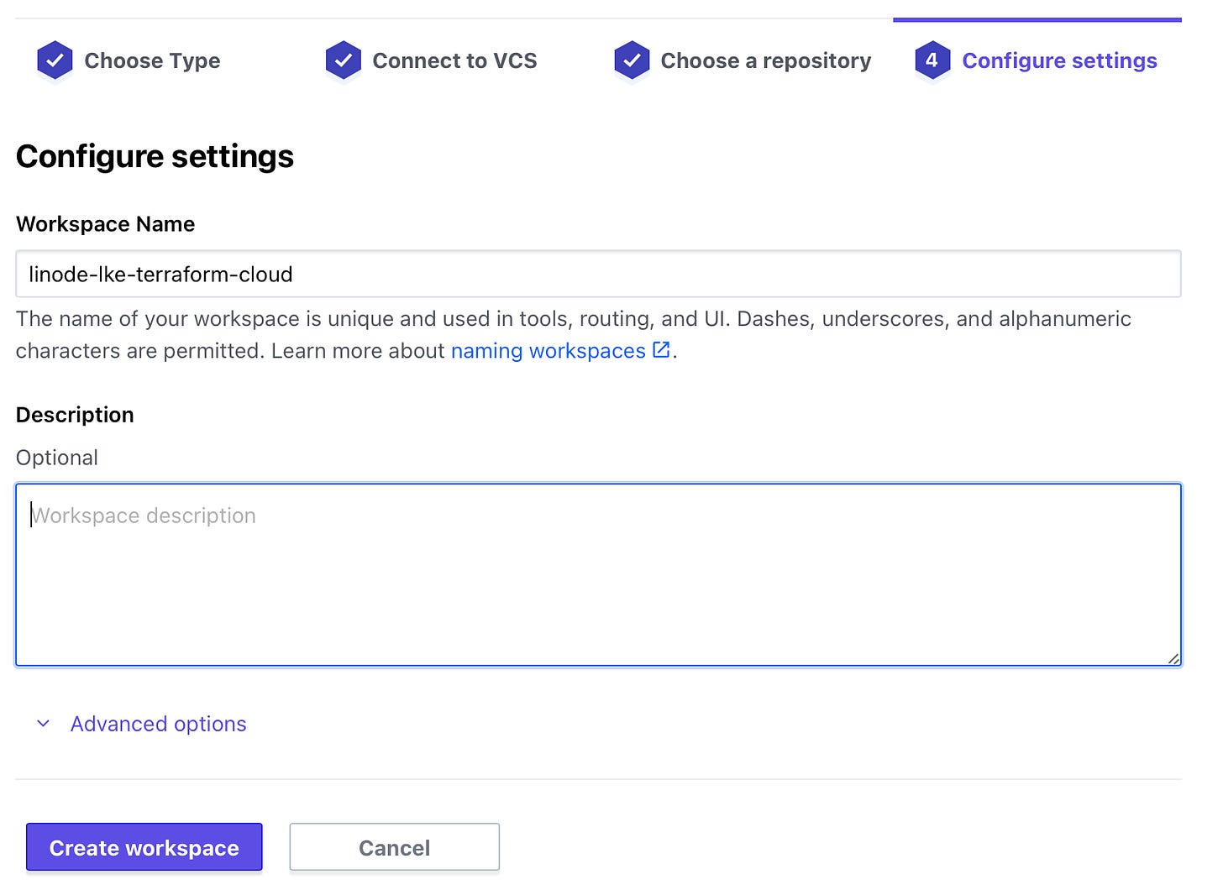Cancel the workspace creation
The height and width of the screenshot is (890, 1223).
point(395,847)
